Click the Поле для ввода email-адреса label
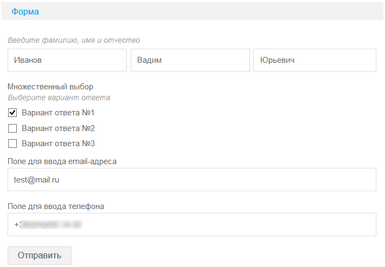 [62, 161]
